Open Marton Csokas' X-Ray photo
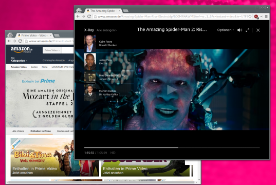The height and width of the screenshot is (185, 276). [x=90, y=93]
